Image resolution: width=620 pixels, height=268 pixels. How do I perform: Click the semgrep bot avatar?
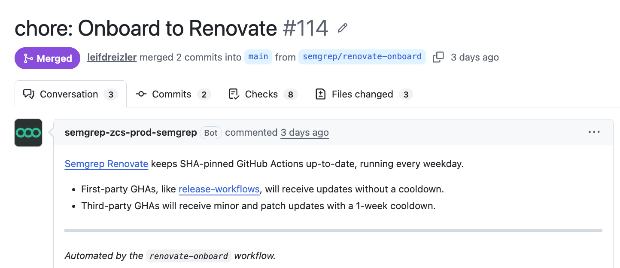[28, 133]
